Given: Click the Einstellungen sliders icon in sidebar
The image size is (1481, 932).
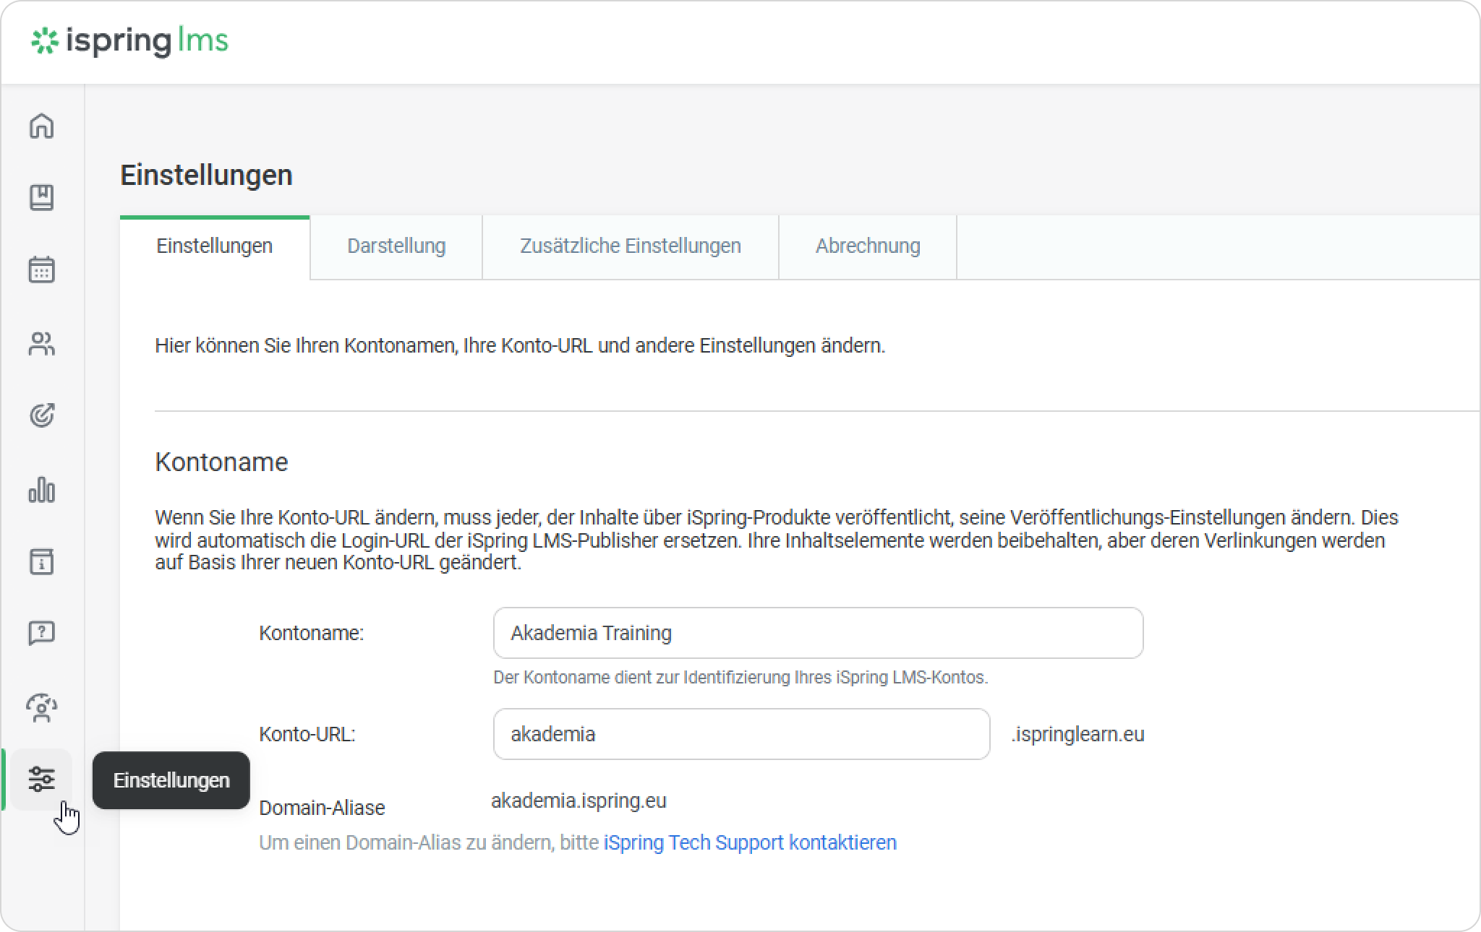Looking at the screenshot, I should 41,780.
